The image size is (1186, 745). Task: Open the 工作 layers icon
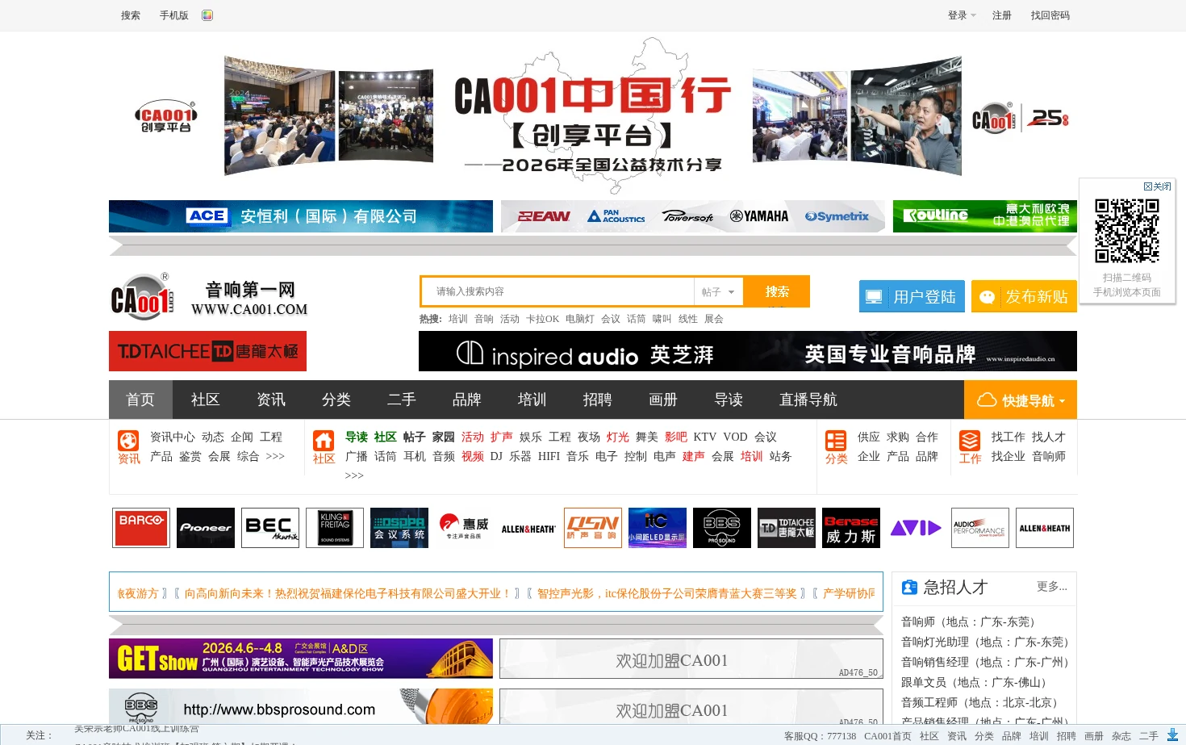coord(970,441)
